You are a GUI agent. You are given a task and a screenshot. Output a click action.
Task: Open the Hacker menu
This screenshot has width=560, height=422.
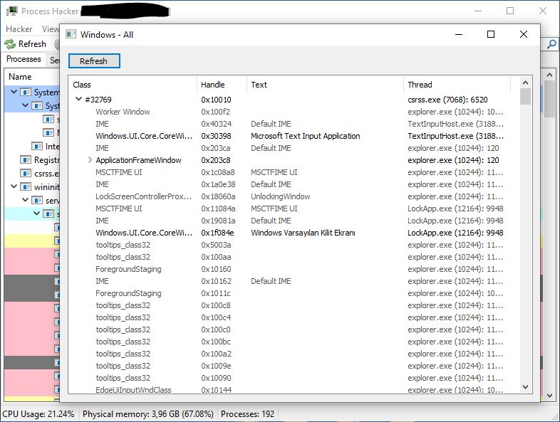click(x=19, y=29)
